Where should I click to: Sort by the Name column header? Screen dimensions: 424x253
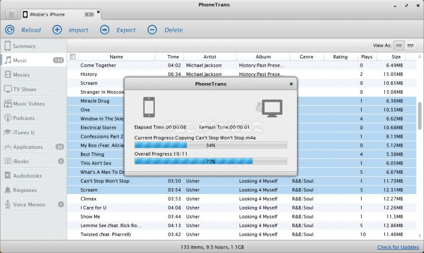click(116, 57)
